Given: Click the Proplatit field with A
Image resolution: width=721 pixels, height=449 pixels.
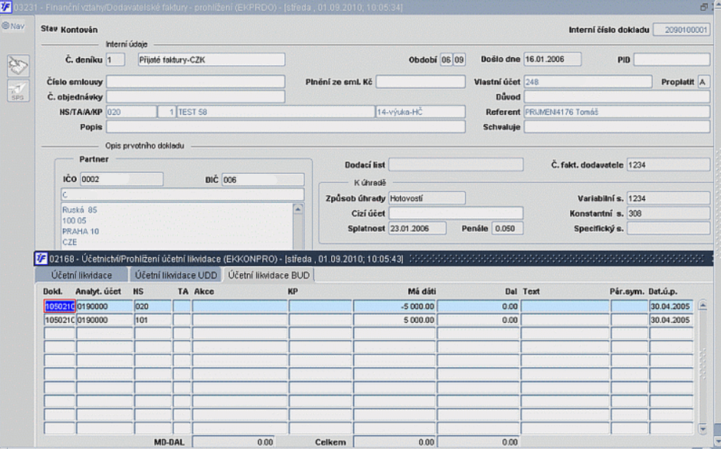Looking at the screenshot, I should click(x=704, y=82).
